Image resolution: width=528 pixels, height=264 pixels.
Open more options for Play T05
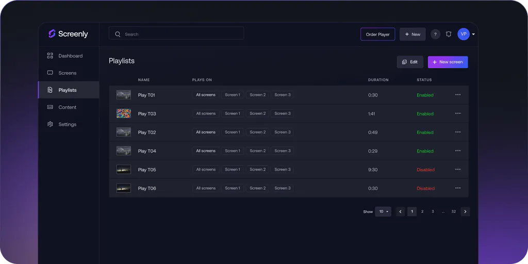click(x=457, y=170)
